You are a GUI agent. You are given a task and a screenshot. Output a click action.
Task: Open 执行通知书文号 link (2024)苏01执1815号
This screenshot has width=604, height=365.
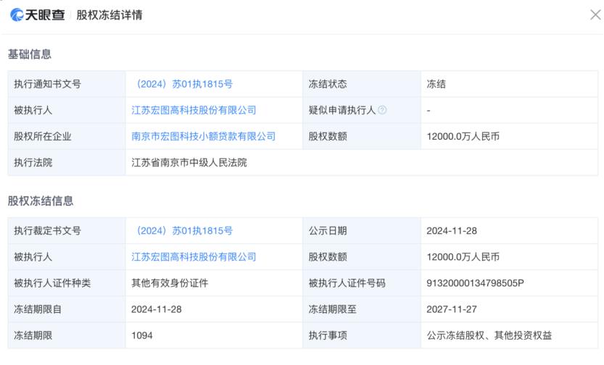click(x=182, y=84)
